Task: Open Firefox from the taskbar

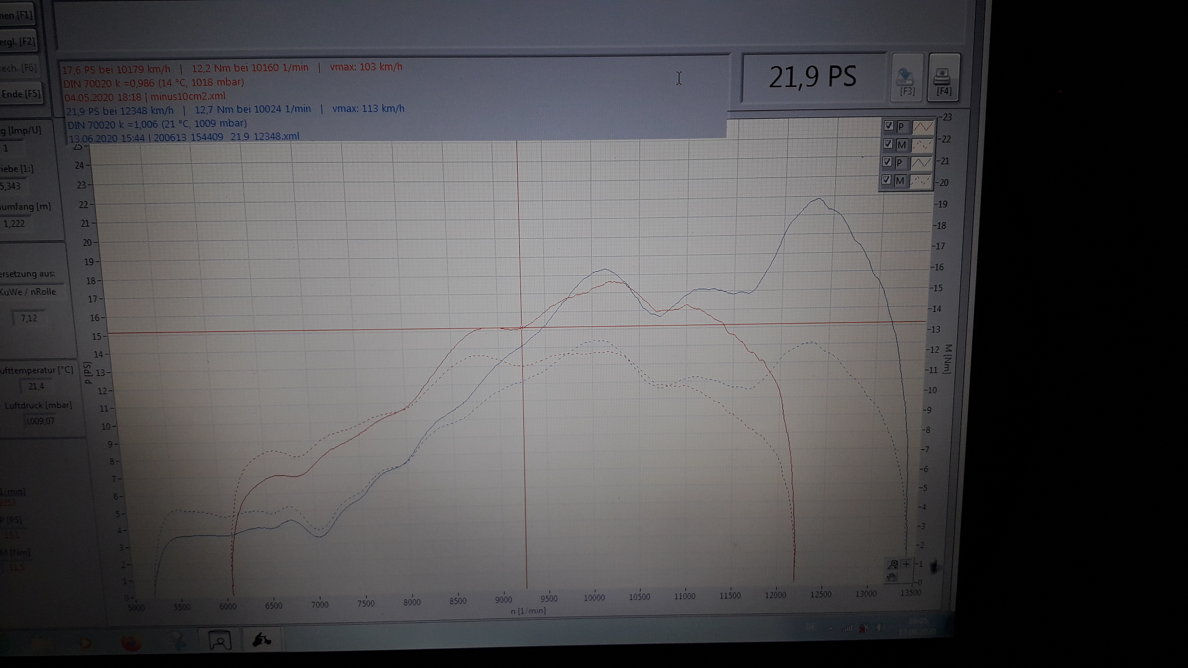Action: click(131, 642)
